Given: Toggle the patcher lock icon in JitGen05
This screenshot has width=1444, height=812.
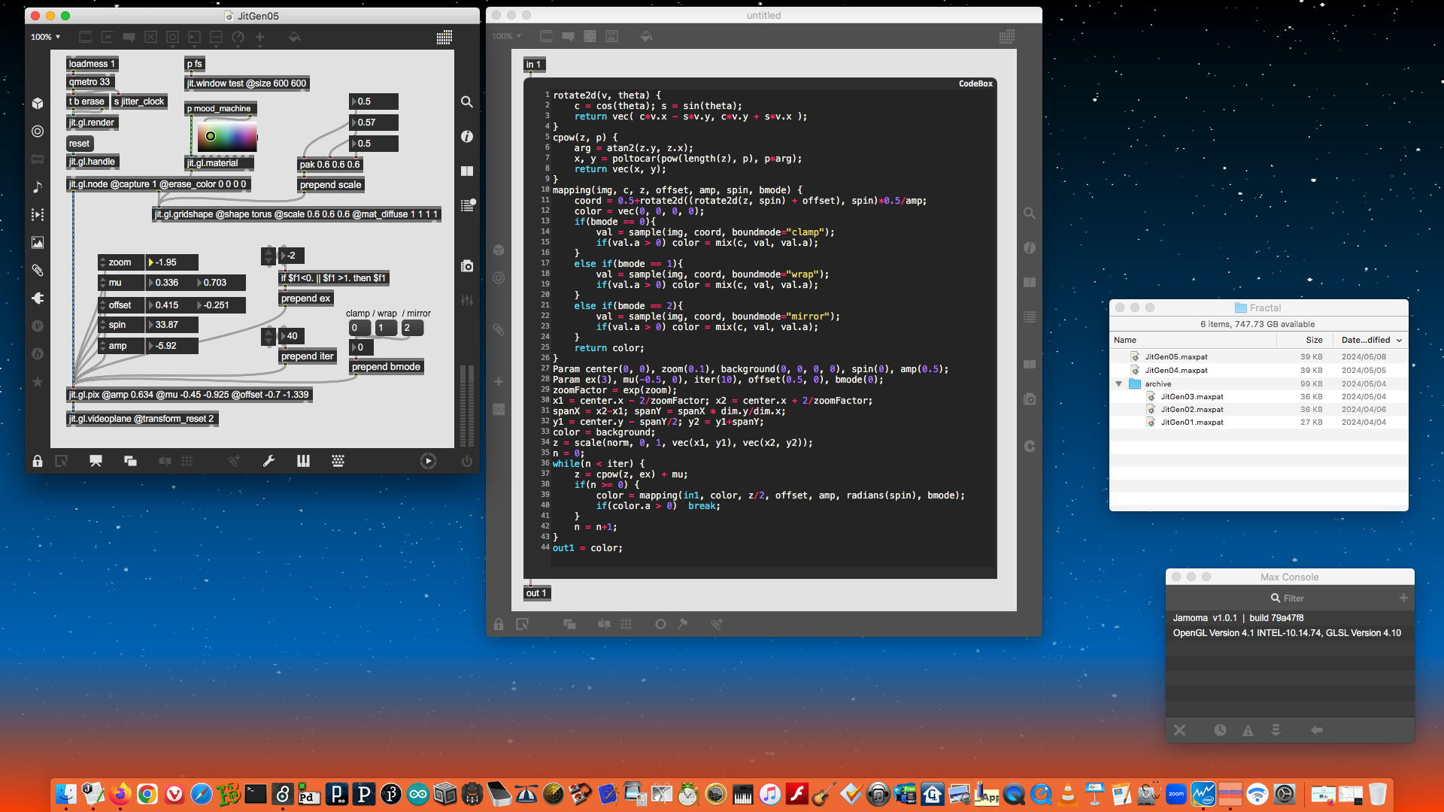Looking at the screenshot, I should tap(38, 461).
